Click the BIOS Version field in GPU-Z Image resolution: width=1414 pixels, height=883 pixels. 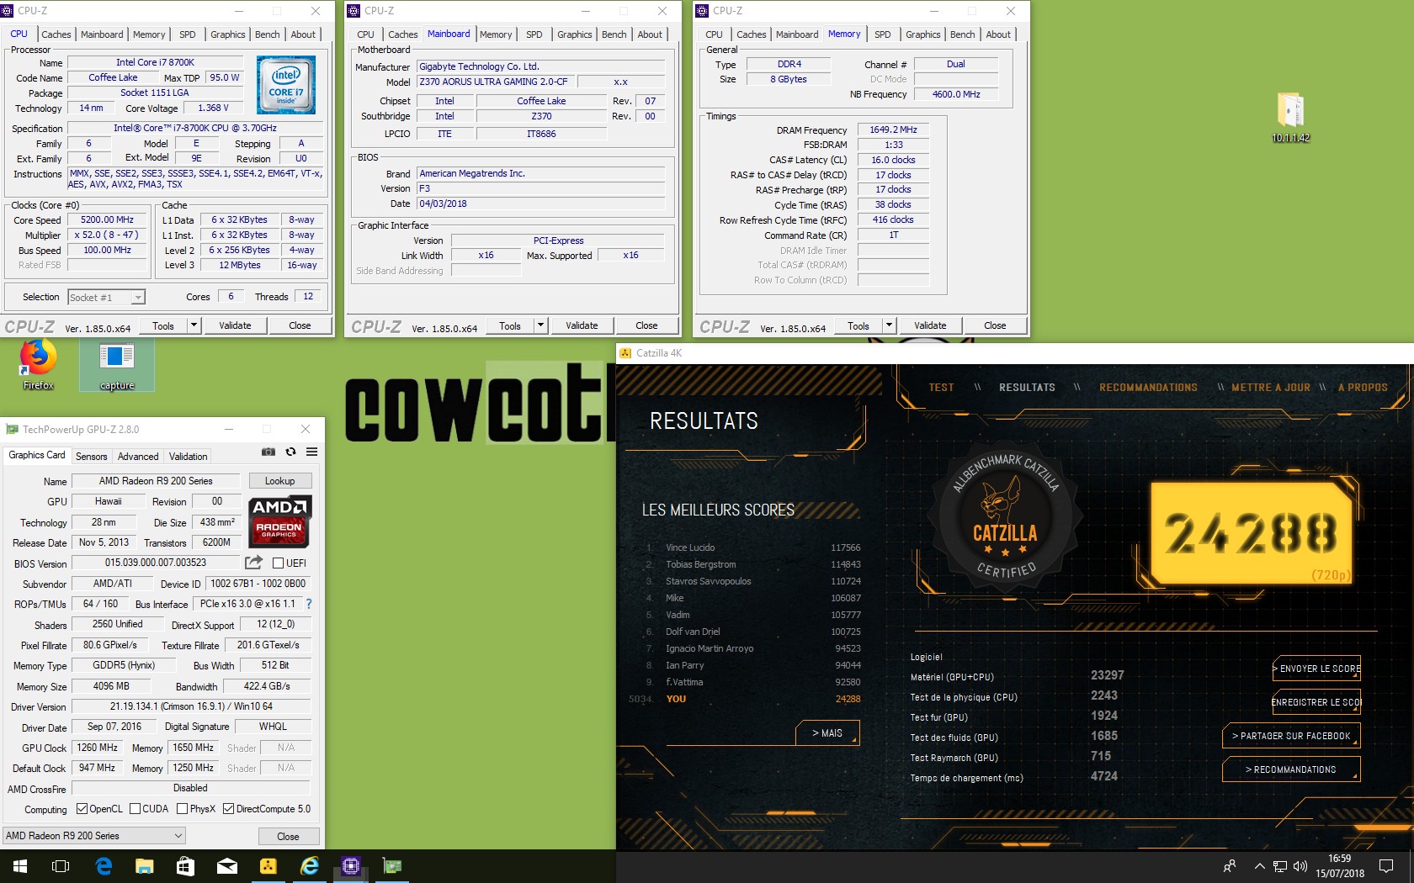point(157,563)
